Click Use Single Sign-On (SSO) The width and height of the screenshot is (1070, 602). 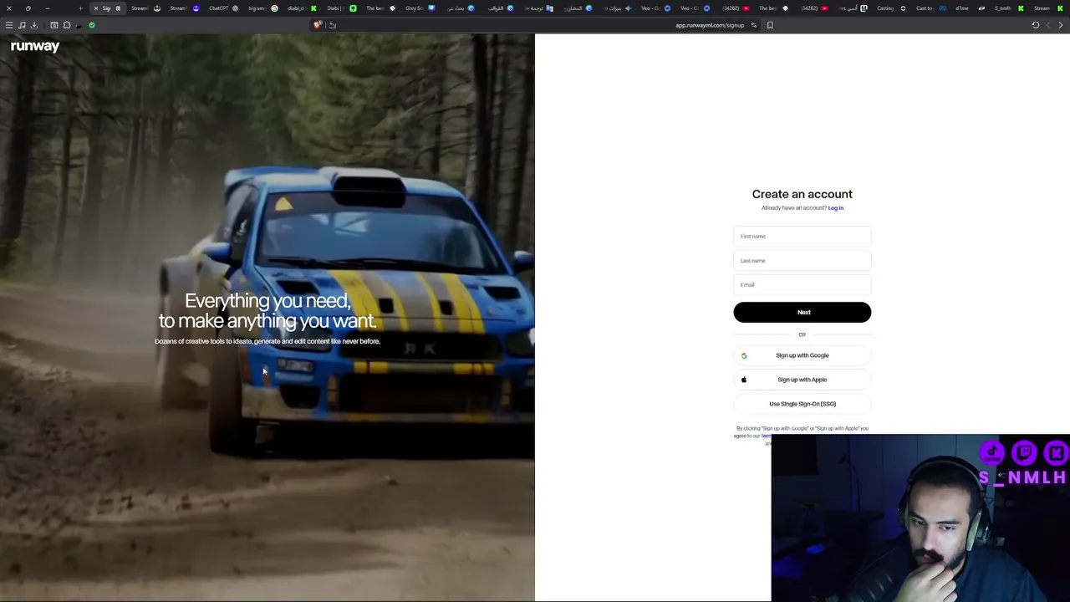[x=802, y=404]
